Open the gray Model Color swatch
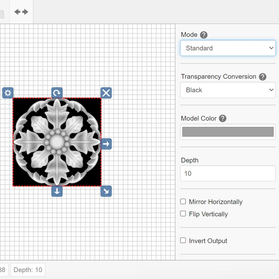 click(228, 132)
